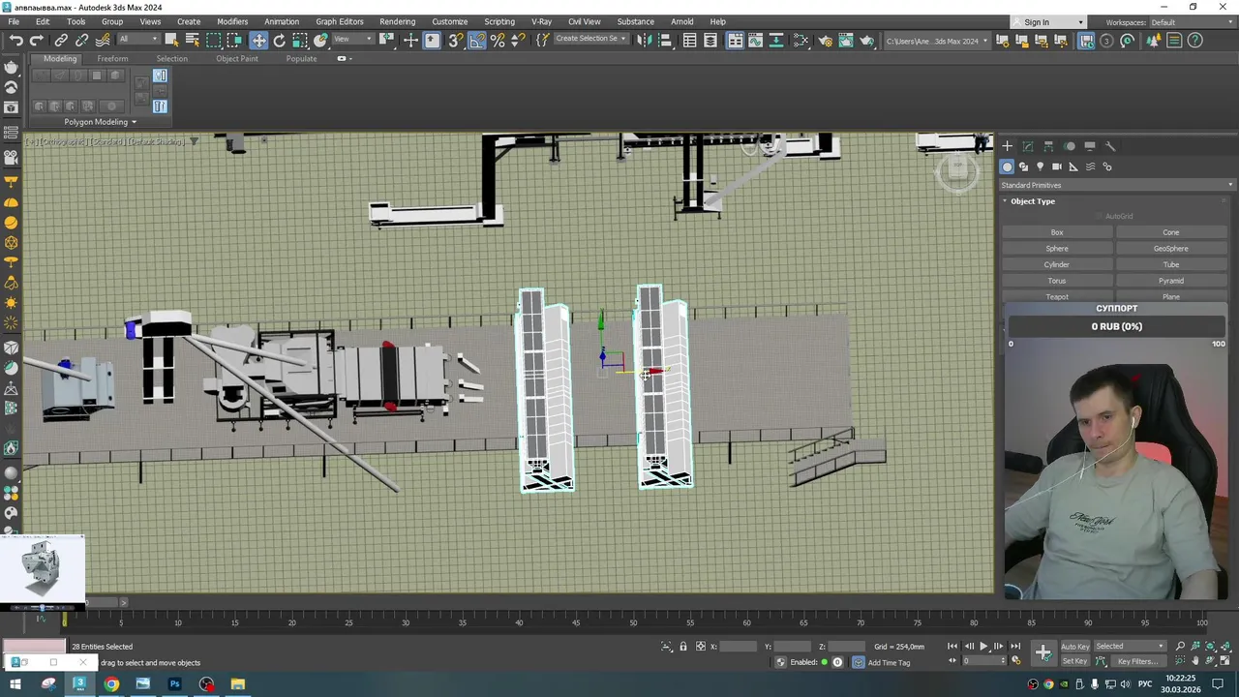Select the Mirror tool icon
The image size is (1239, 697).
pyautogui.click(x=645, y=40)
